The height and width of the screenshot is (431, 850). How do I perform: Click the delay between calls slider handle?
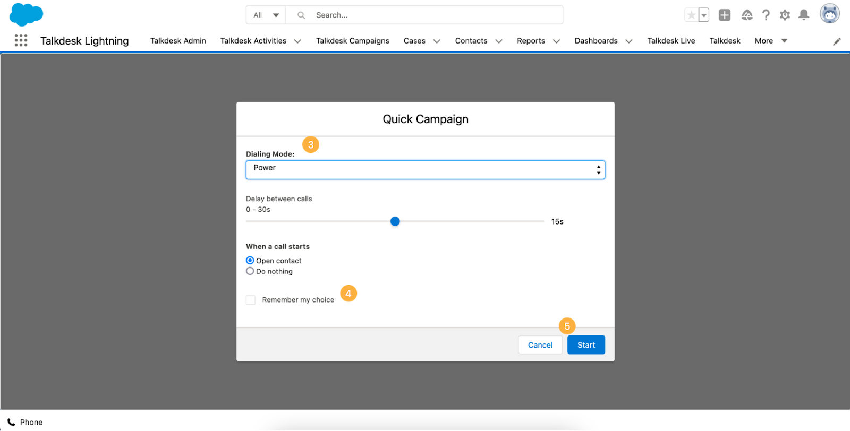(395, 221)
